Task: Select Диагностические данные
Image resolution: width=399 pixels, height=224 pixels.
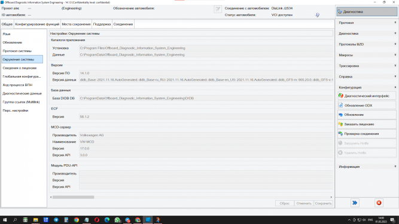Action: pyautogui.click(x=22, y=93)
